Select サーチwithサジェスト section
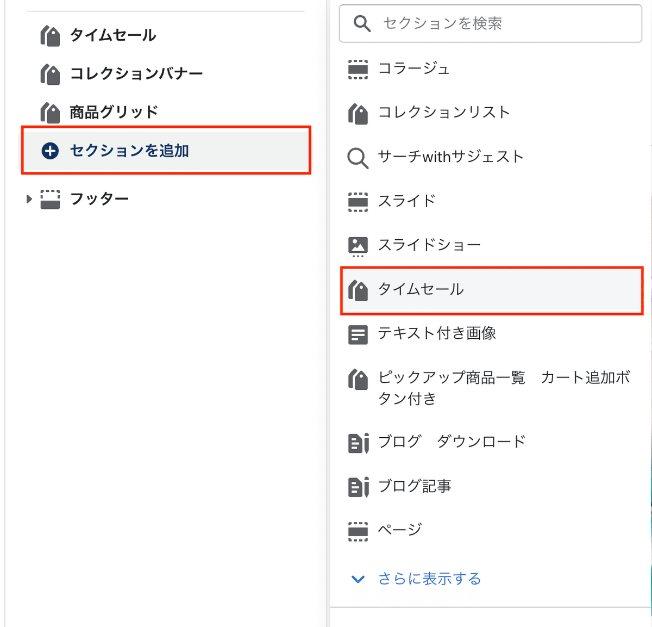The height and width of the screenshot is (627, 652). pos(492,157)
